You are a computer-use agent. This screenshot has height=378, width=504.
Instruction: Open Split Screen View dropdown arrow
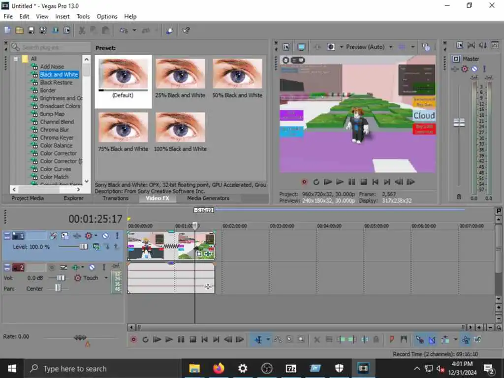[x=341, y=47]
